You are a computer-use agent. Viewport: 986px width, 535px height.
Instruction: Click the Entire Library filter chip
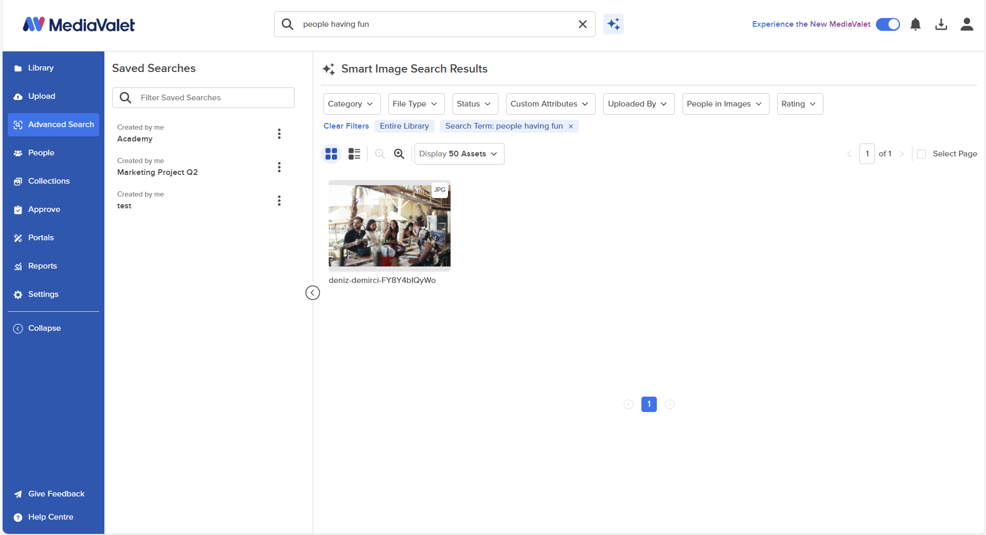pos(404,126)
